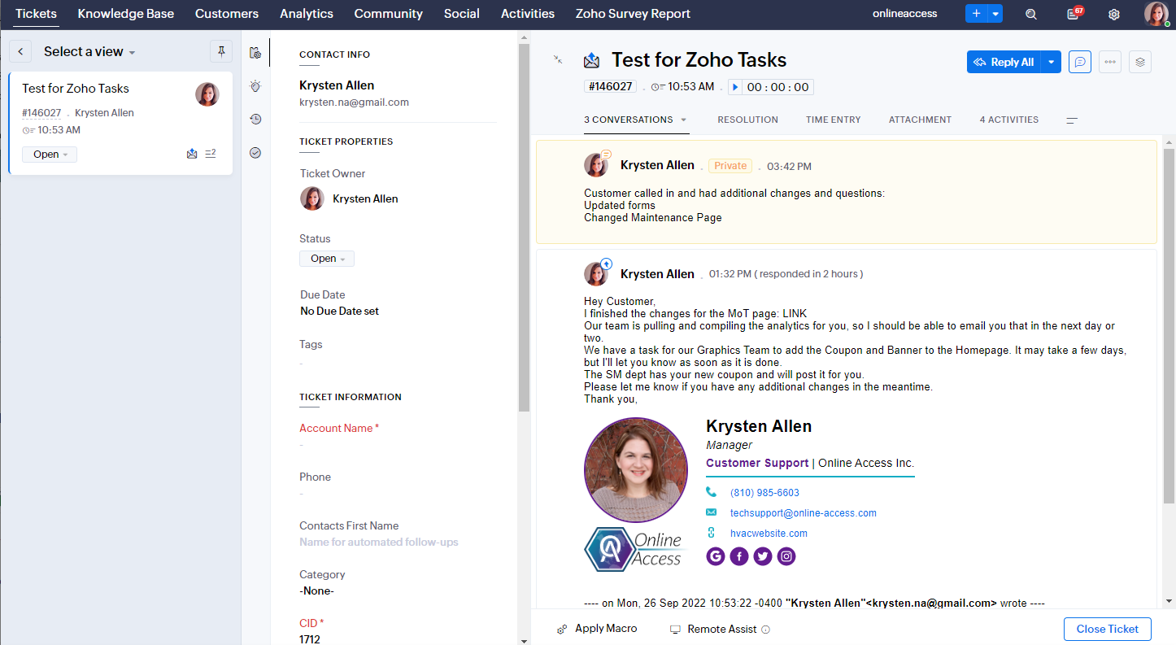Viewport: 1176px width, 645px height.
Task: Click the search magnifier icon in top bar
Action: pyautogui.click(x=1031, y=14)
